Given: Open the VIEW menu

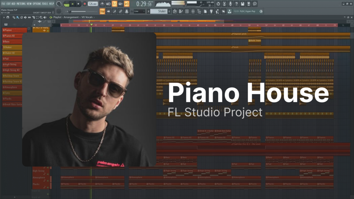Looking at the screenshot, I should pyautogui.click(x=29, y=4).
